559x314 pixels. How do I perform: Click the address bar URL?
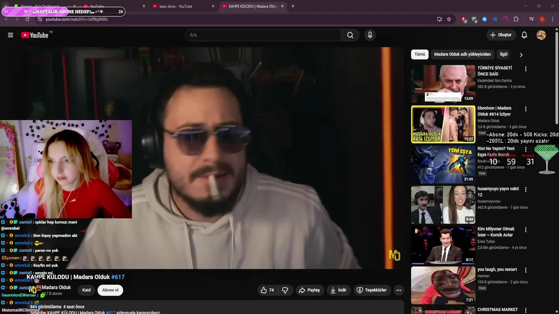coord(76,19)
